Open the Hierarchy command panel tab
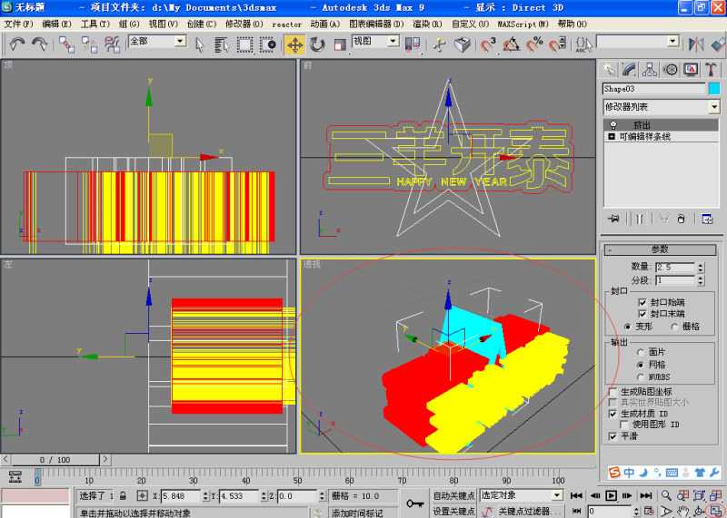 [x=650, y=70]
